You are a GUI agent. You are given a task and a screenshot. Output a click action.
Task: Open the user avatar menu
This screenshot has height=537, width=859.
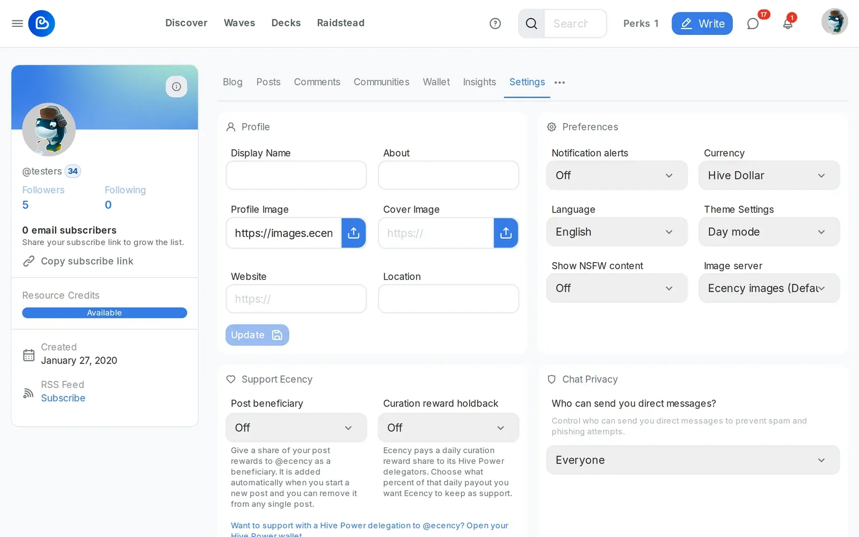point(834,21)
